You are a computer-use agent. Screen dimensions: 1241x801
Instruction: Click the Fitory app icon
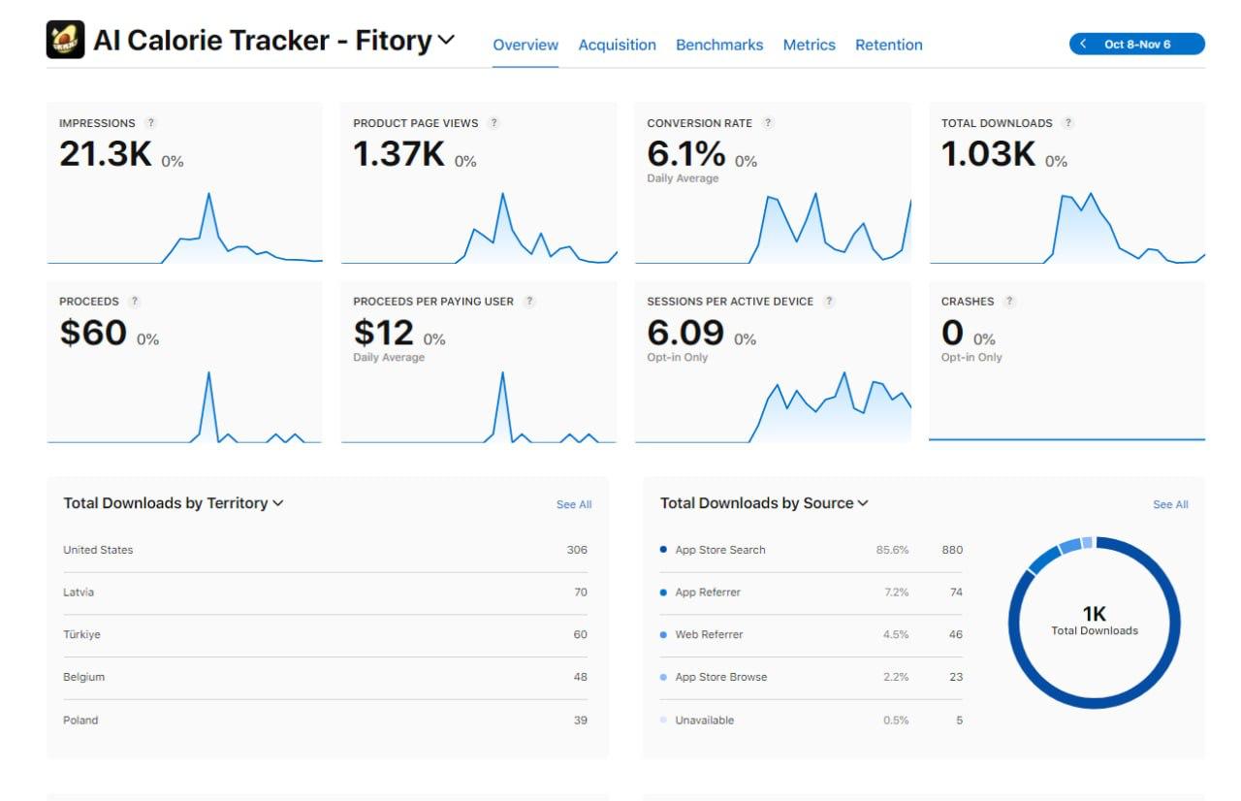(65, 40)
